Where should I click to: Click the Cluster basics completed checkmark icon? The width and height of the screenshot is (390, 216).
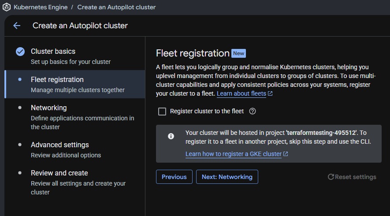tap(20, 52)
